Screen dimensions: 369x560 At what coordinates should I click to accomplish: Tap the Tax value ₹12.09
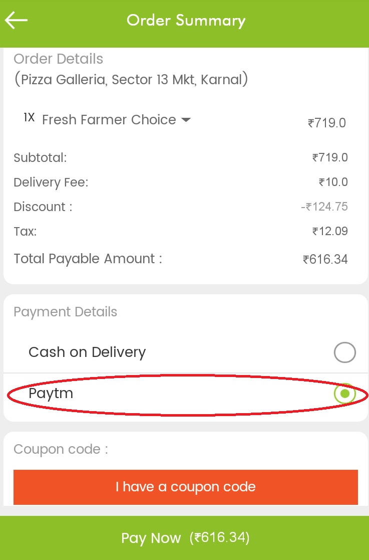(329, 232)
